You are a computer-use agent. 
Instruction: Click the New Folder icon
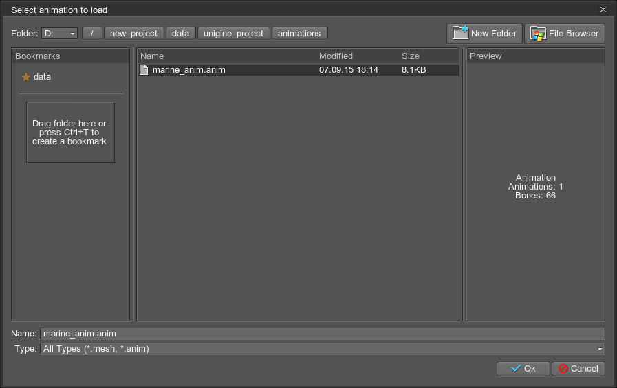click(x=460, y=33)
